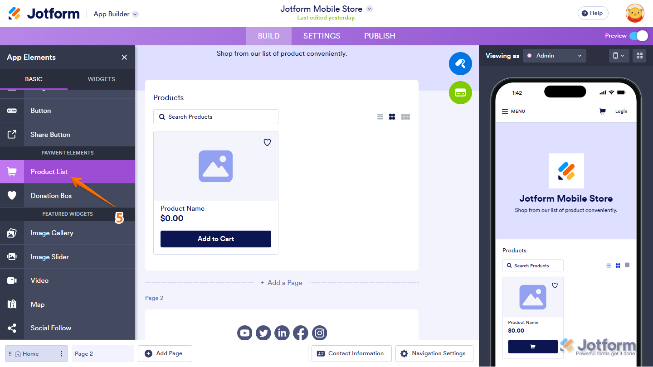Toggle the heart favorite on Product Name
653x367 pixels.
coord(267,142)
